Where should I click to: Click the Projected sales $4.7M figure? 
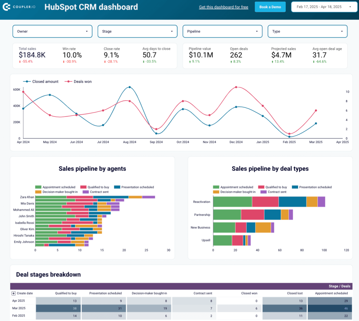pyautogui.click(x=282, y=55)
